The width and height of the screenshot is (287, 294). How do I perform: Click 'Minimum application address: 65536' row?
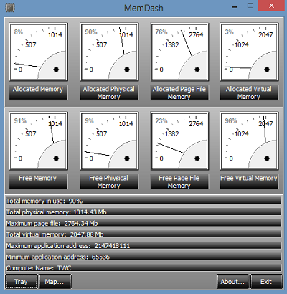coord(143,257)
